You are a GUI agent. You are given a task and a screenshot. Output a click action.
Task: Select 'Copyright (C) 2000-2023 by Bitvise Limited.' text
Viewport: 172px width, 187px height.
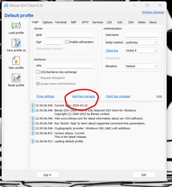click(82, 114)
